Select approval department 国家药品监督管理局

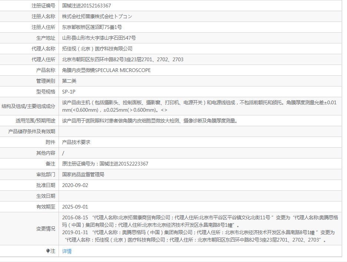coord(83,174)
